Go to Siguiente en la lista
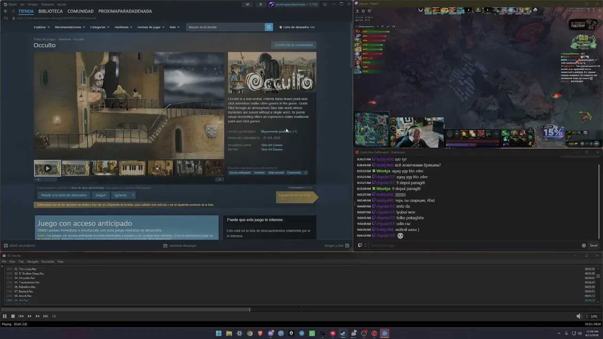603x339 pixels. point(297,197)
